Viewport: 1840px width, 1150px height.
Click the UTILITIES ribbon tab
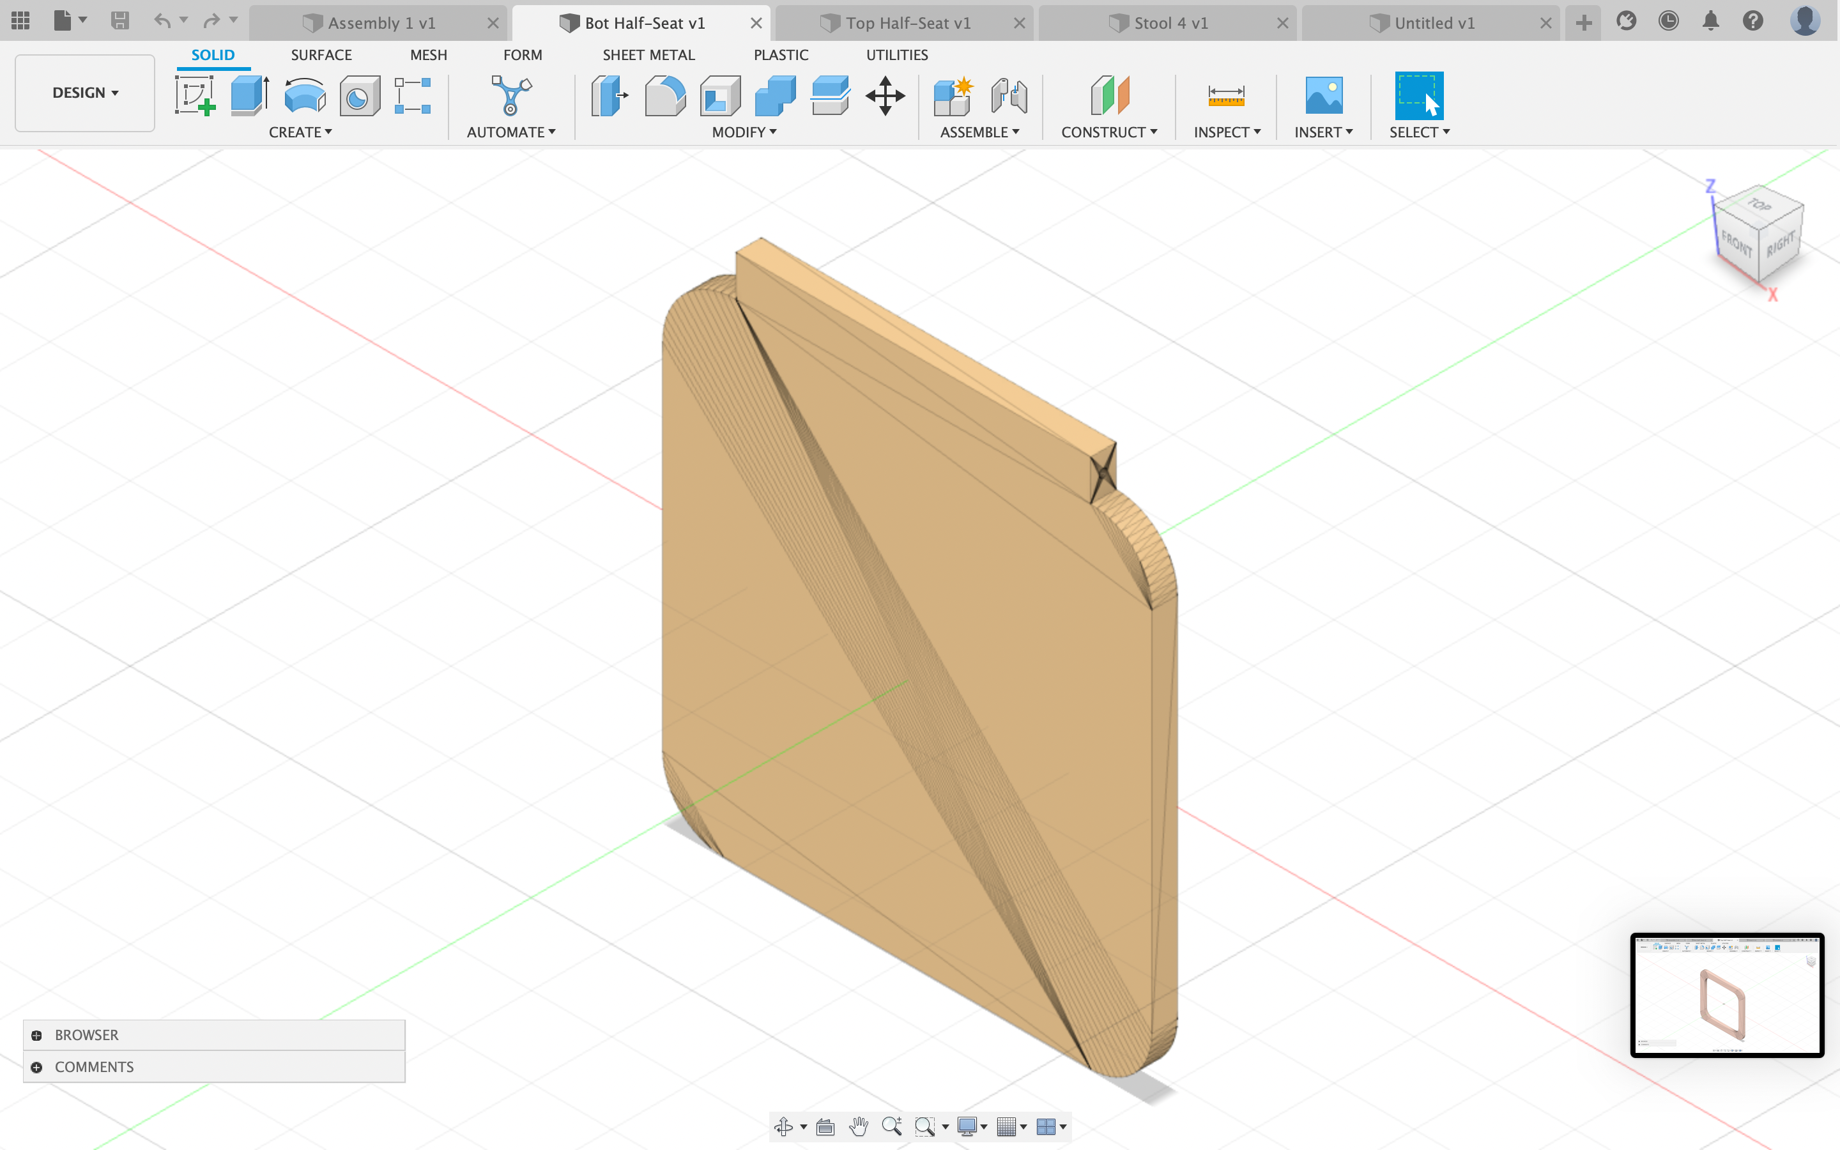pyautogui.click(x=896, y=54)
